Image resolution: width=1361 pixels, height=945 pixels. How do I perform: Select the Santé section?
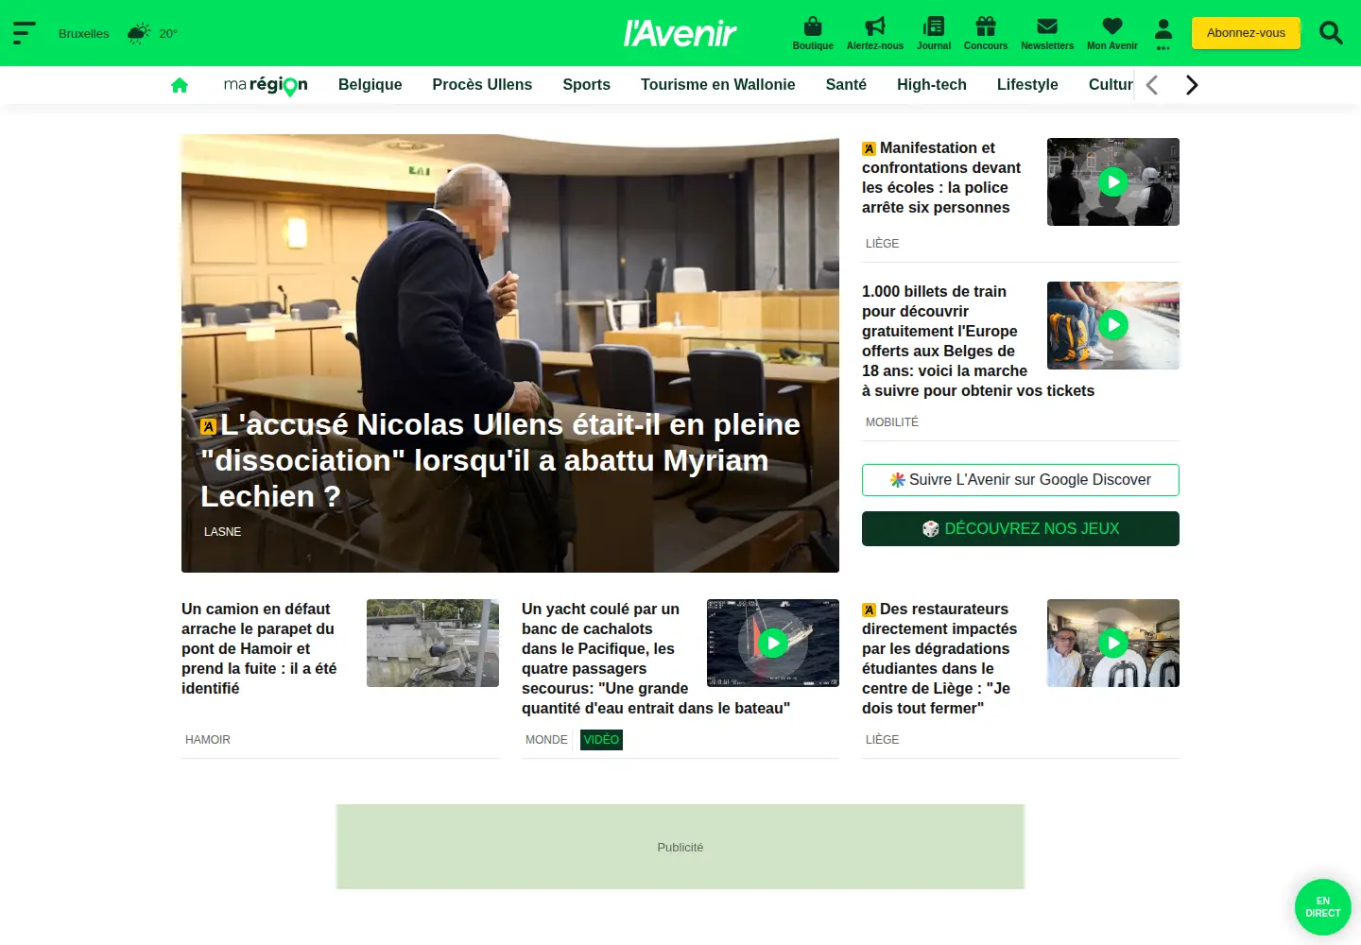pyautogui.click(x=846, y=85)
